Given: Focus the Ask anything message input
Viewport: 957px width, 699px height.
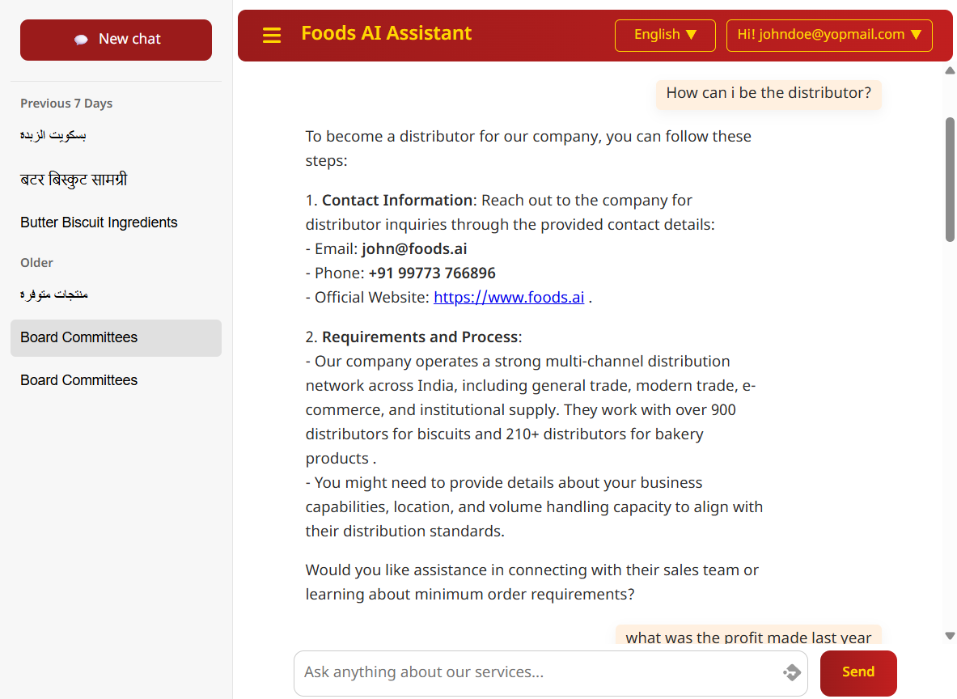Looking at the screenshot, I should click(534, 672).
